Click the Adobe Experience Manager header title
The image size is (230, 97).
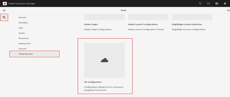(22, 4)
